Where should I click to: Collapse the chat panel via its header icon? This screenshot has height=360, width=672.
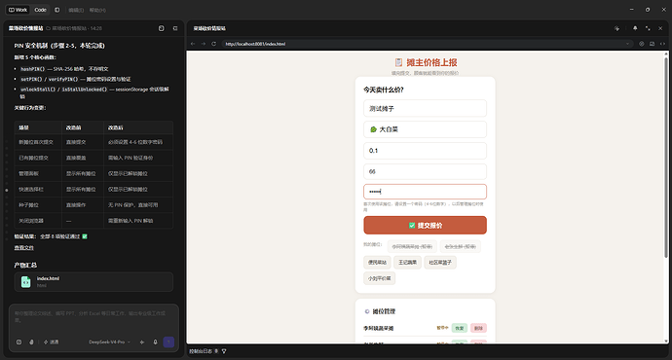point(175,28)
